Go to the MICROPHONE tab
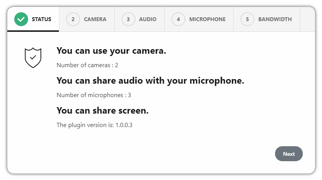322x180 pixels. coord(199,19)
